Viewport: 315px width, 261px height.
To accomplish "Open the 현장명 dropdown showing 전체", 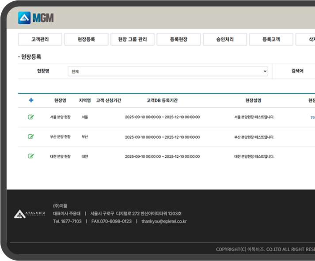I will click(168, 71).
